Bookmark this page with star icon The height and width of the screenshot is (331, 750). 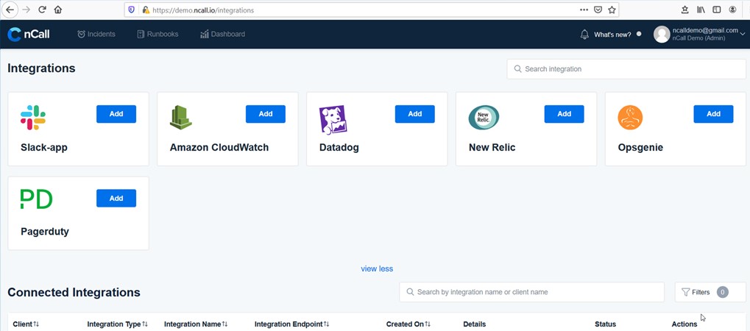point(612,10)
